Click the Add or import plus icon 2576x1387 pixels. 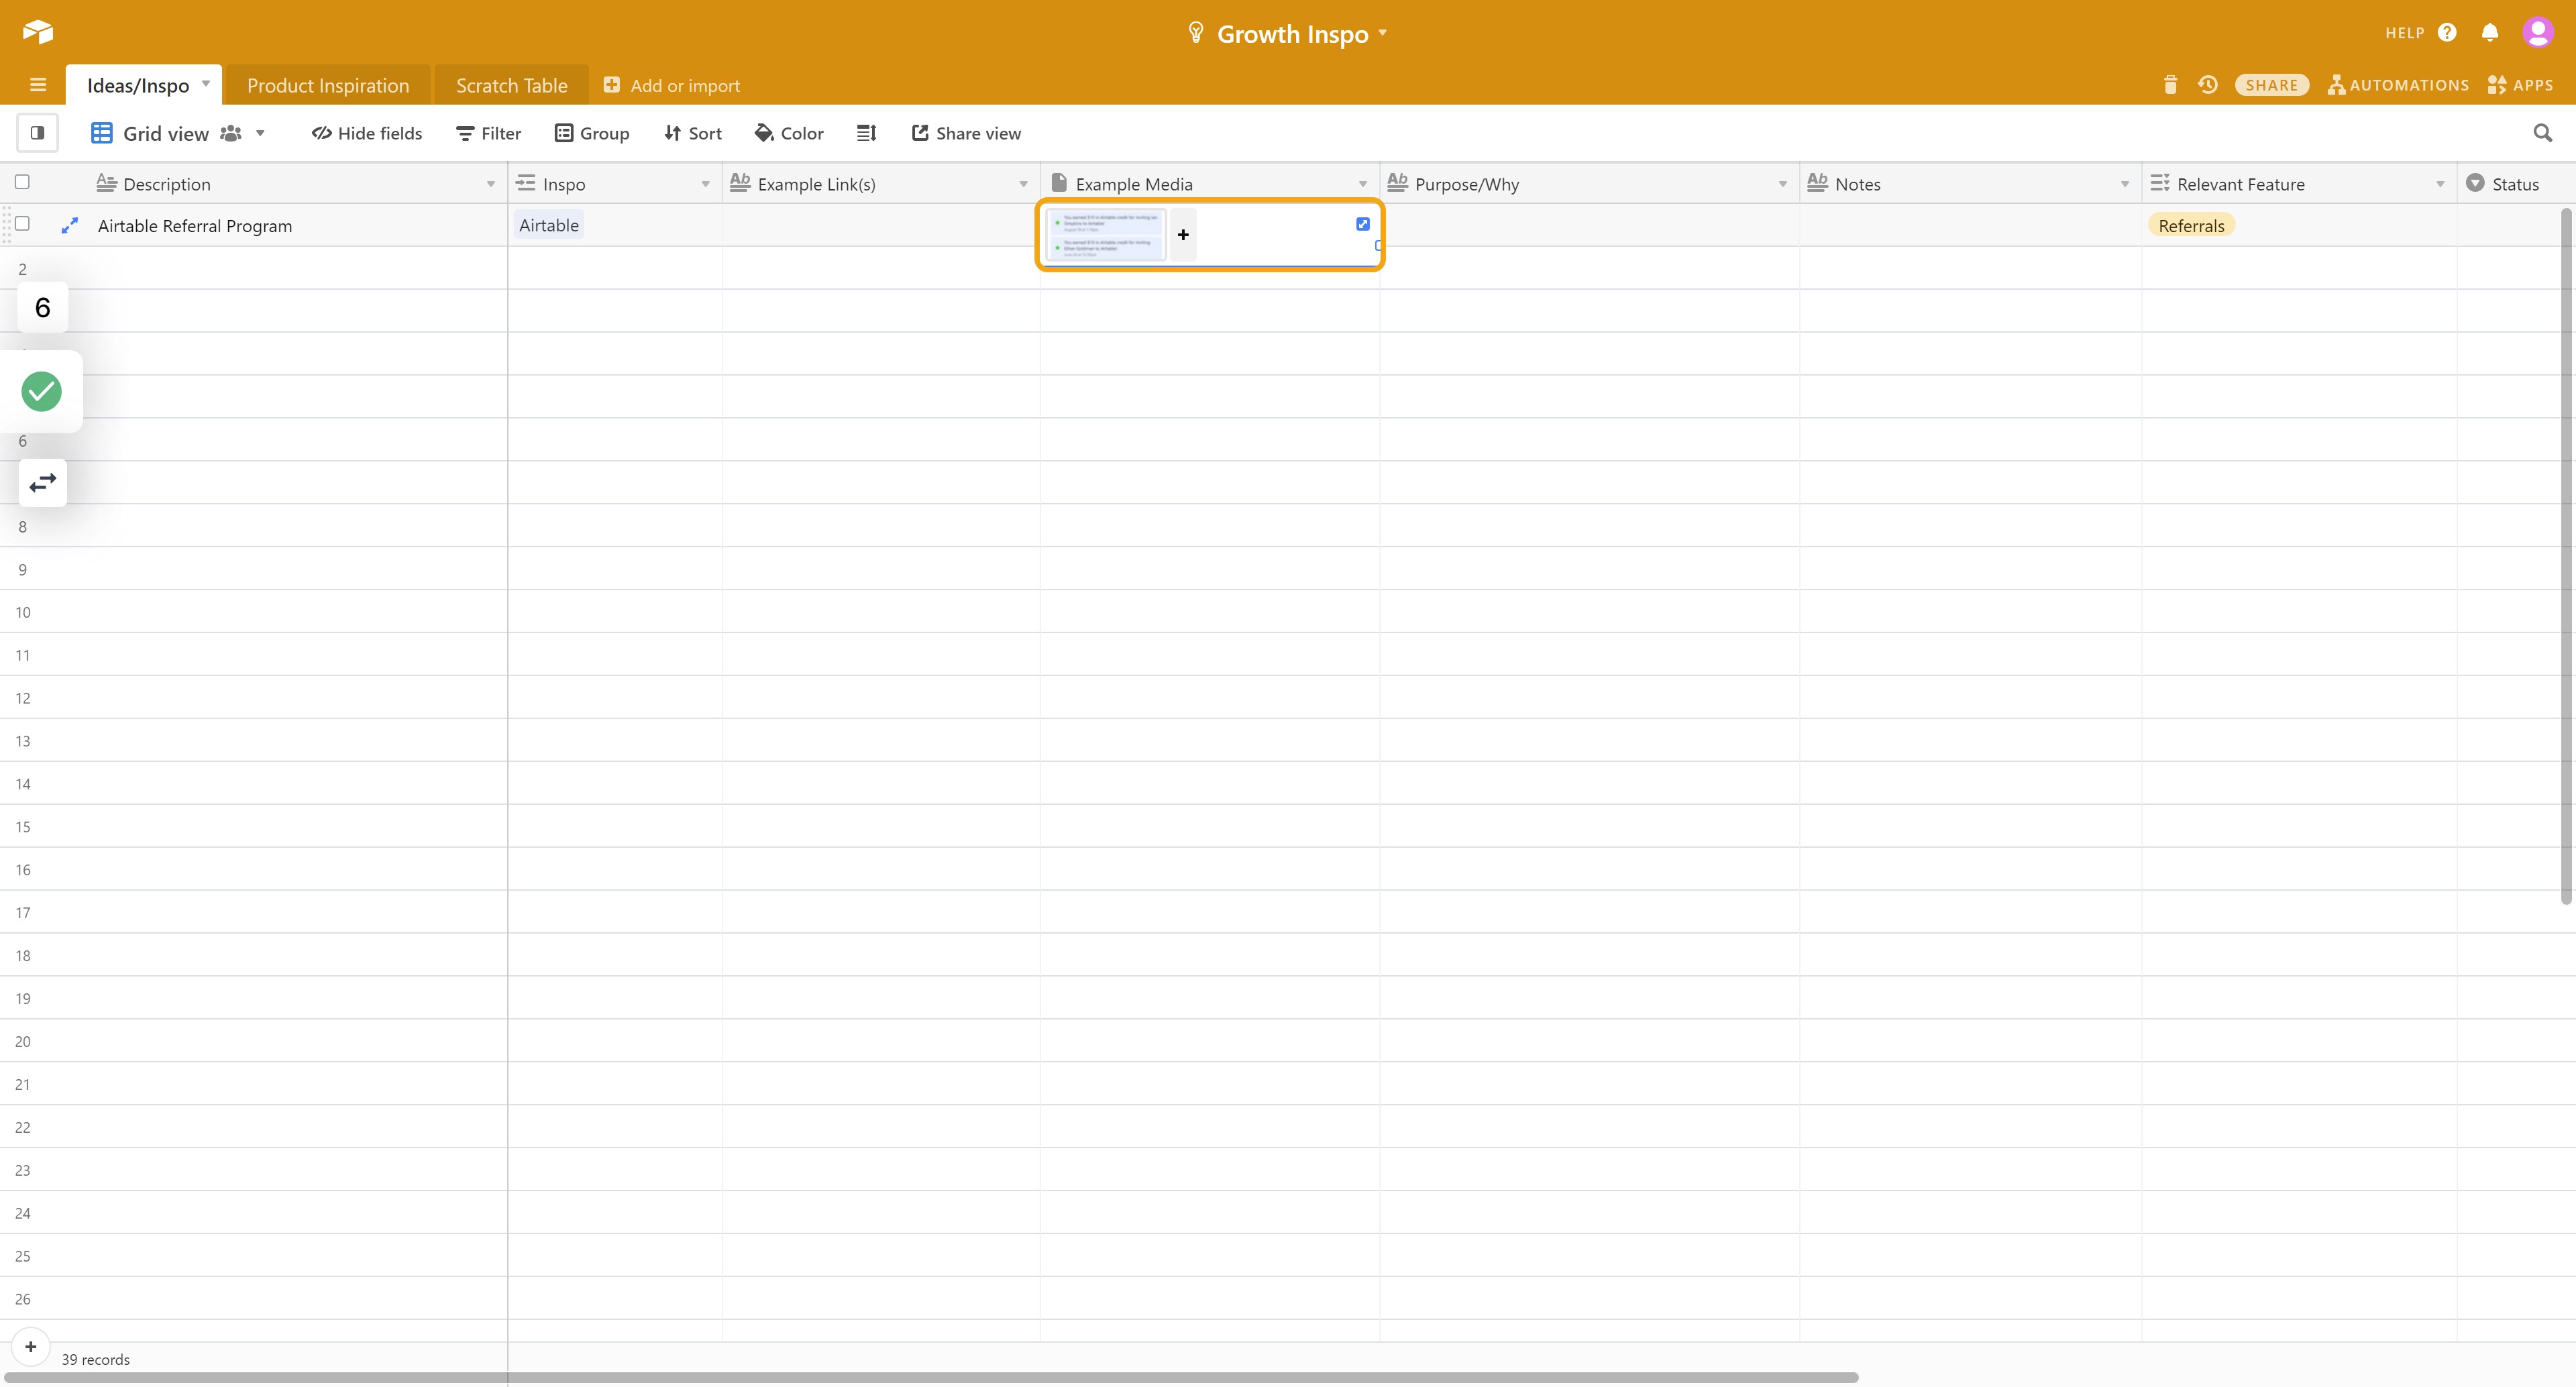pos(611,85)
